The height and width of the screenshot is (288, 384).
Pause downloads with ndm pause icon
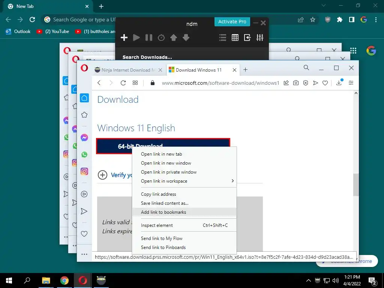148,37
